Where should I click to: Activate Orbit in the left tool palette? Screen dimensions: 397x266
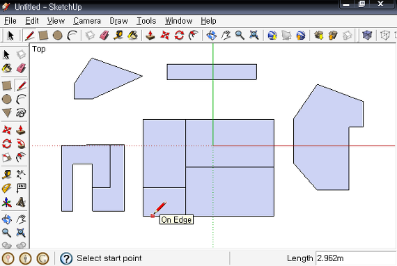click(6, 219)
